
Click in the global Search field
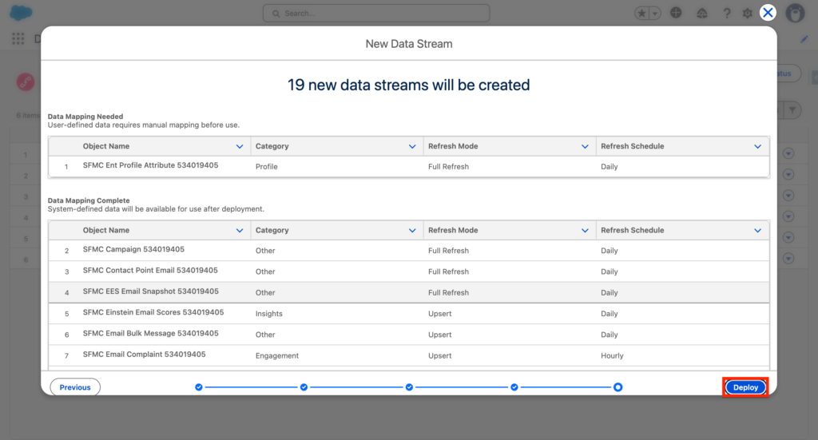376,14
